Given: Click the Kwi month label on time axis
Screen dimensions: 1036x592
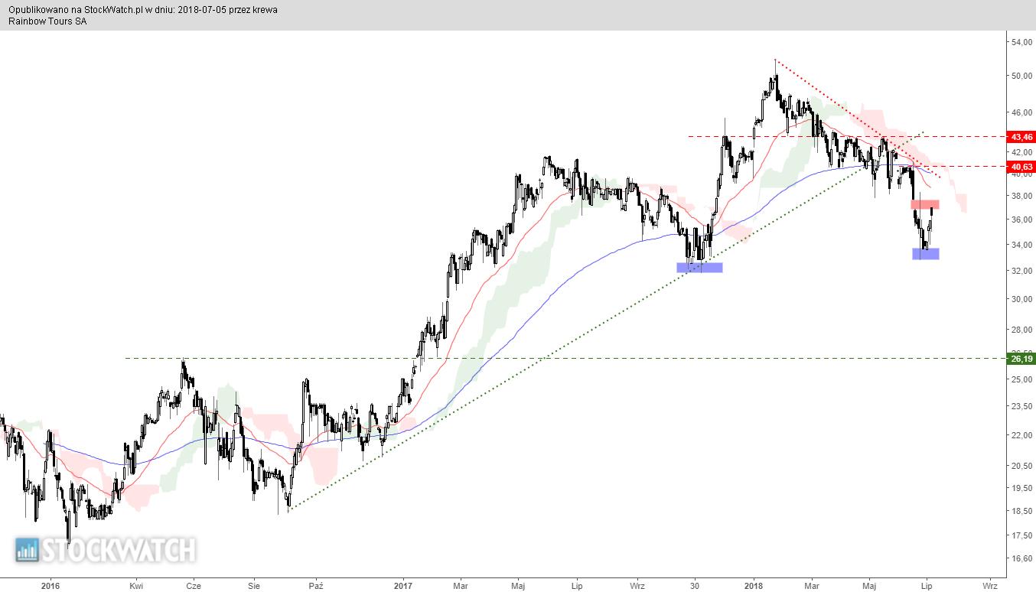Looking at the screenshot, I should (136, 587).
